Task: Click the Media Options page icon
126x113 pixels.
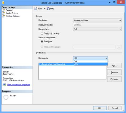Action: tap(4, 13)
